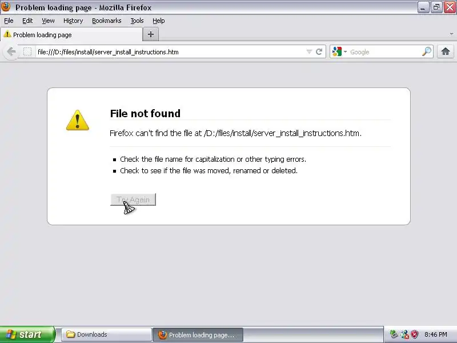Click the Try Again button

point(133,200)
